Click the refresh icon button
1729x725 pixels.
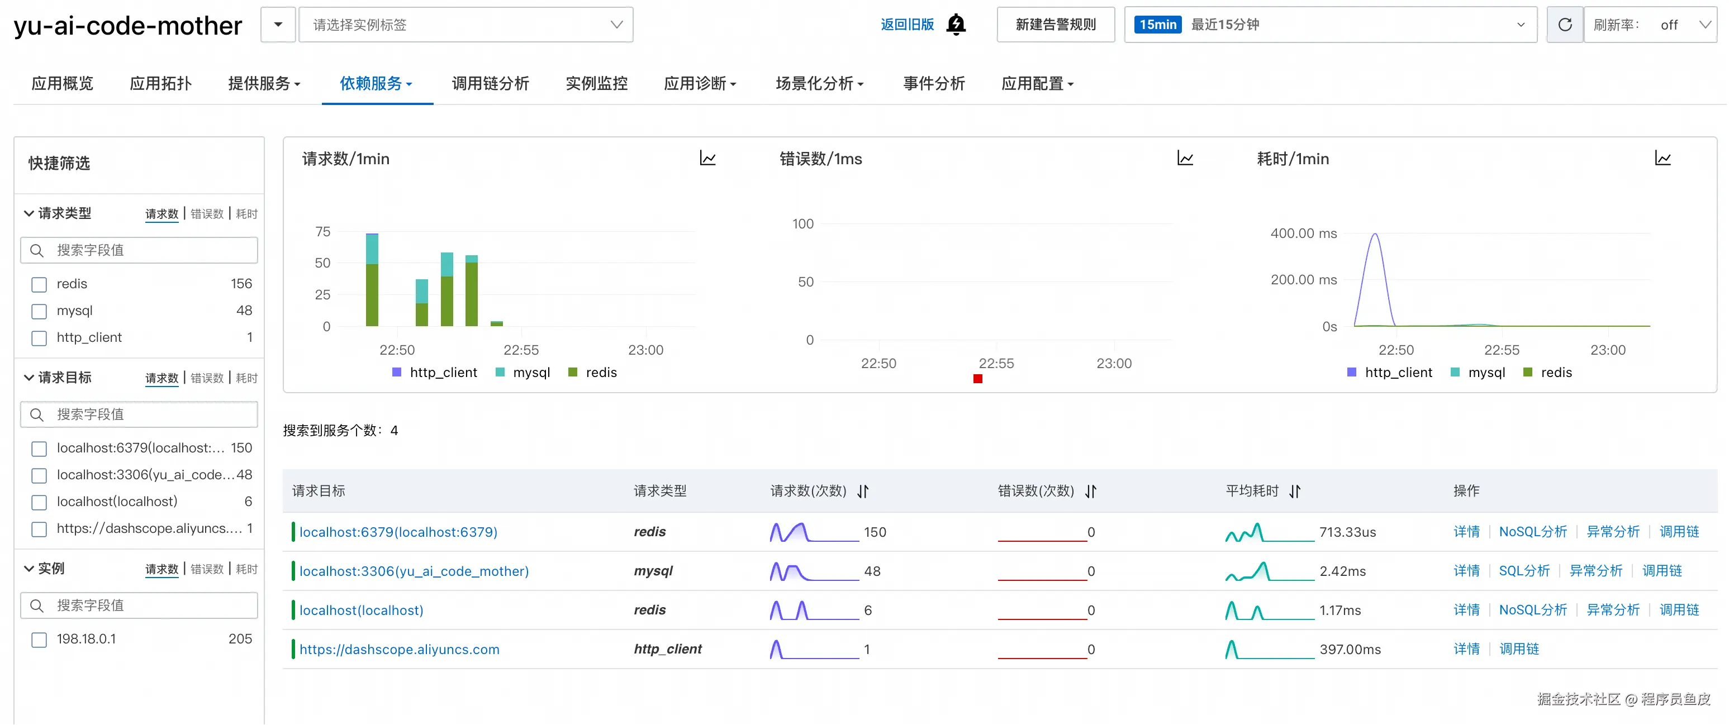pos(1564,25)
